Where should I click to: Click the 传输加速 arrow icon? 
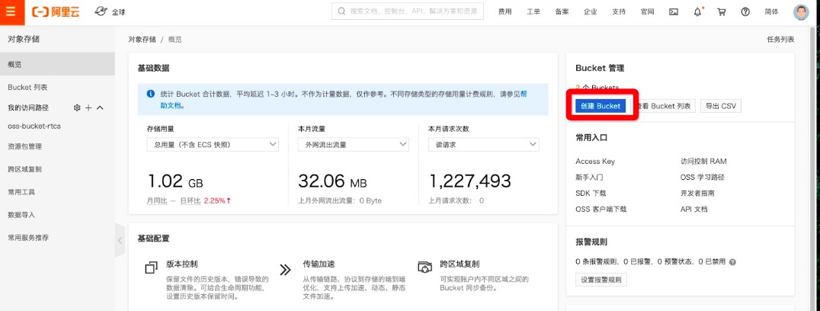click(285, 270)
